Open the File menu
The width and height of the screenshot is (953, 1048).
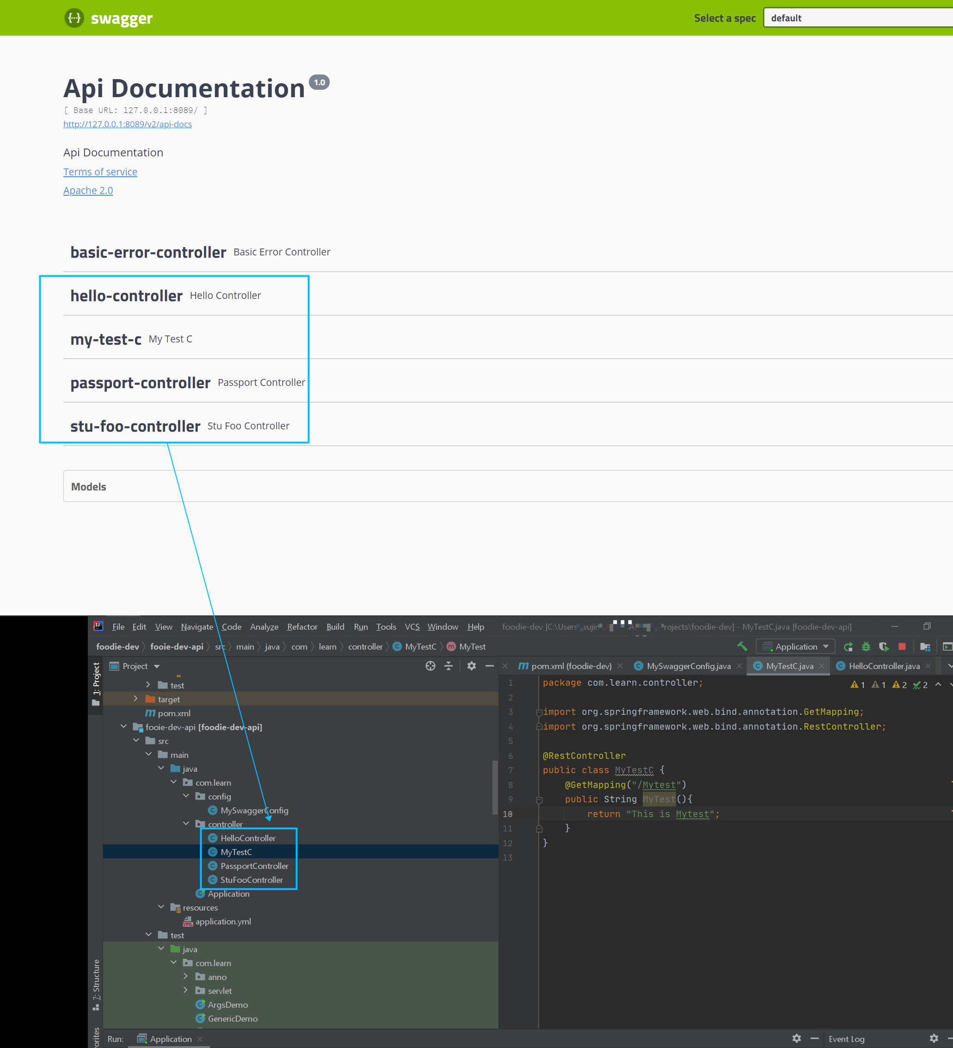118,626
